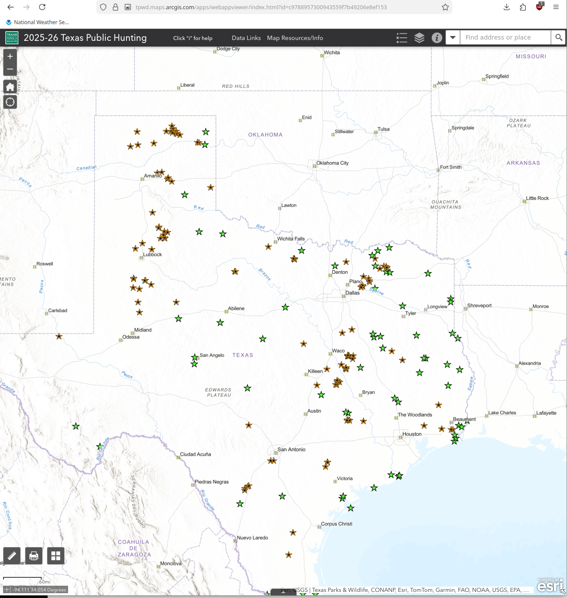Open the info help panel
Image resolution: width=567 pixels, height=598 pixels.
pos(437,38)
